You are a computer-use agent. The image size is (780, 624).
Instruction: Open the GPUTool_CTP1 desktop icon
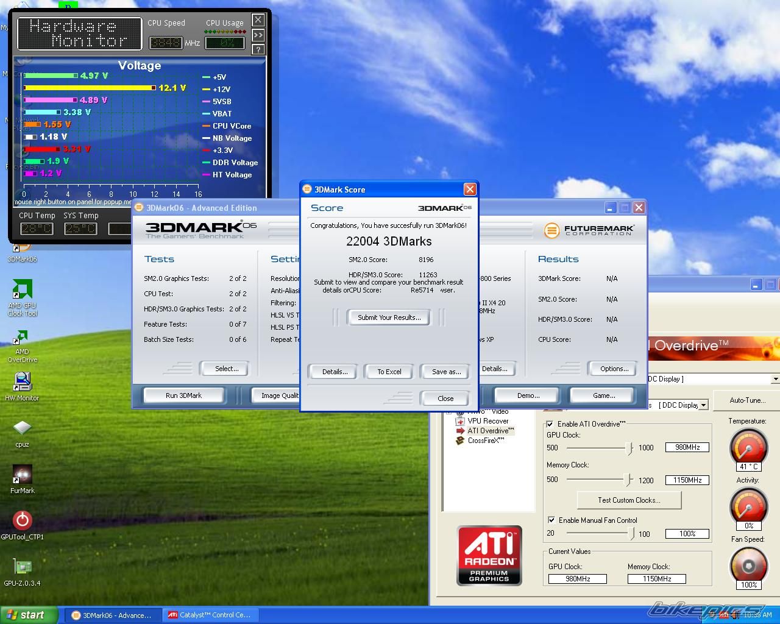click(22, 525)
